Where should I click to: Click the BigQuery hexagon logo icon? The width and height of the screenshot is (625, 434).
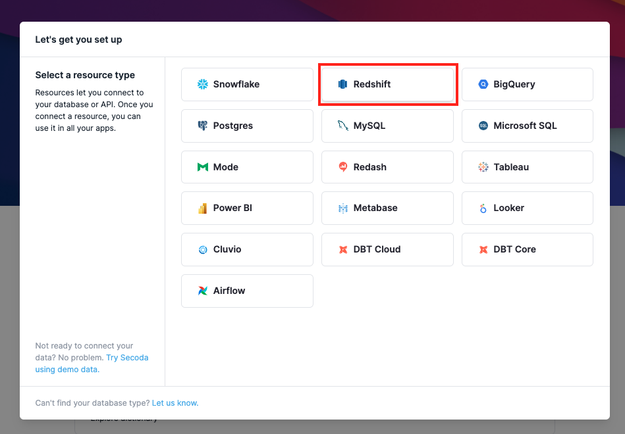coord(483,84)
